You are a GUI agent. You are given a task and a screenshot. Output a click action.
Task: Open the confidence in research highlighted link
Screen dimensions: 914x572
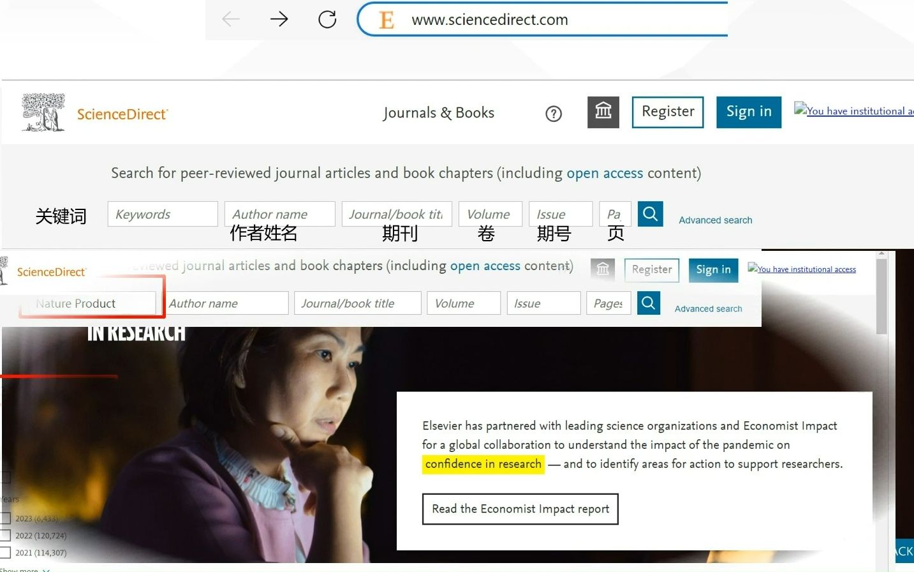click(483, 464)
